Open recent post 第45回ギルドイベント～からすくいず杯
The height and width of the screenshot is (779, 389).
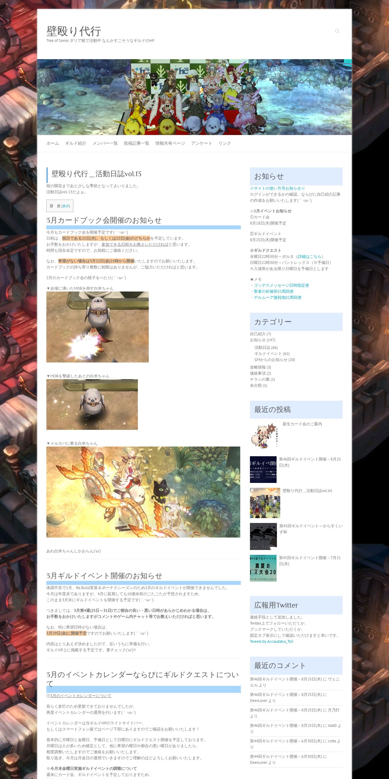click(311, 529)
